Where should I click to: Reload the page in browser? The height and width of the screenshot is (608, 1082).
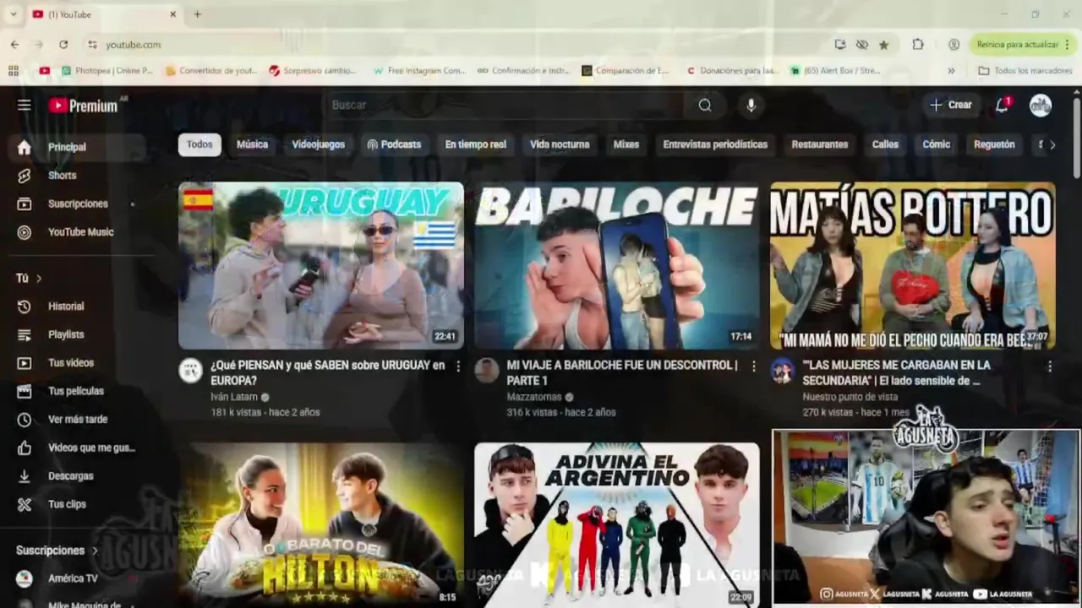click(63, 45)
